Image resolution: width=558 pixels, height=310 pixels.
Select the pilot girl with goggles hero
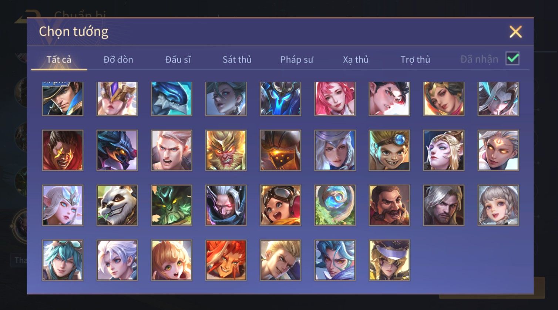pos(280,205)
